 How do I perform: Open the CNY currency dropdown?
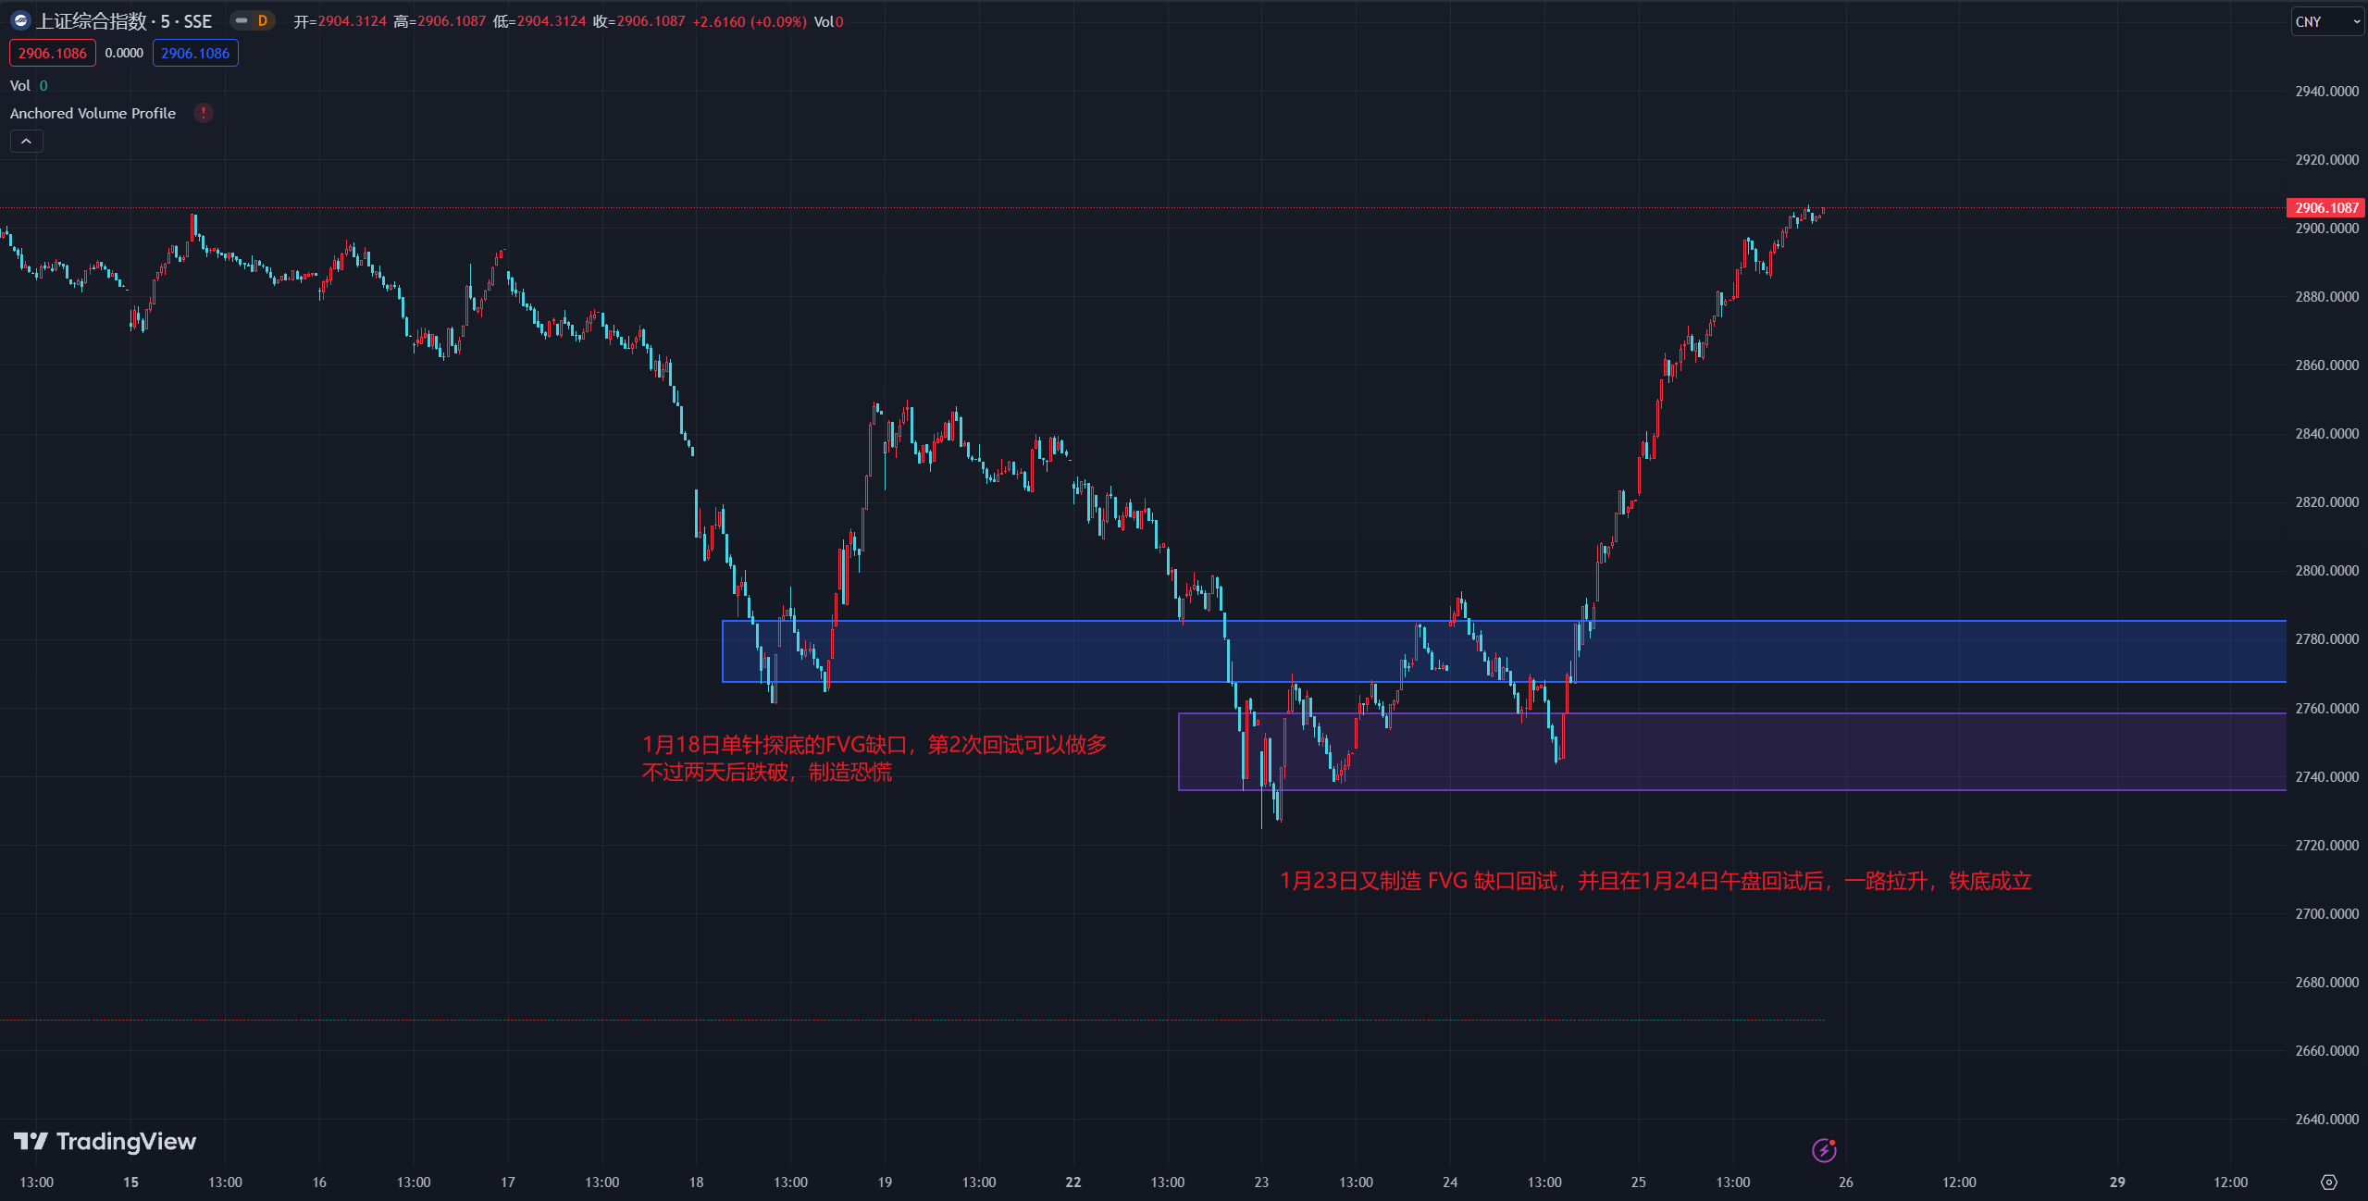pos(2327,21)
